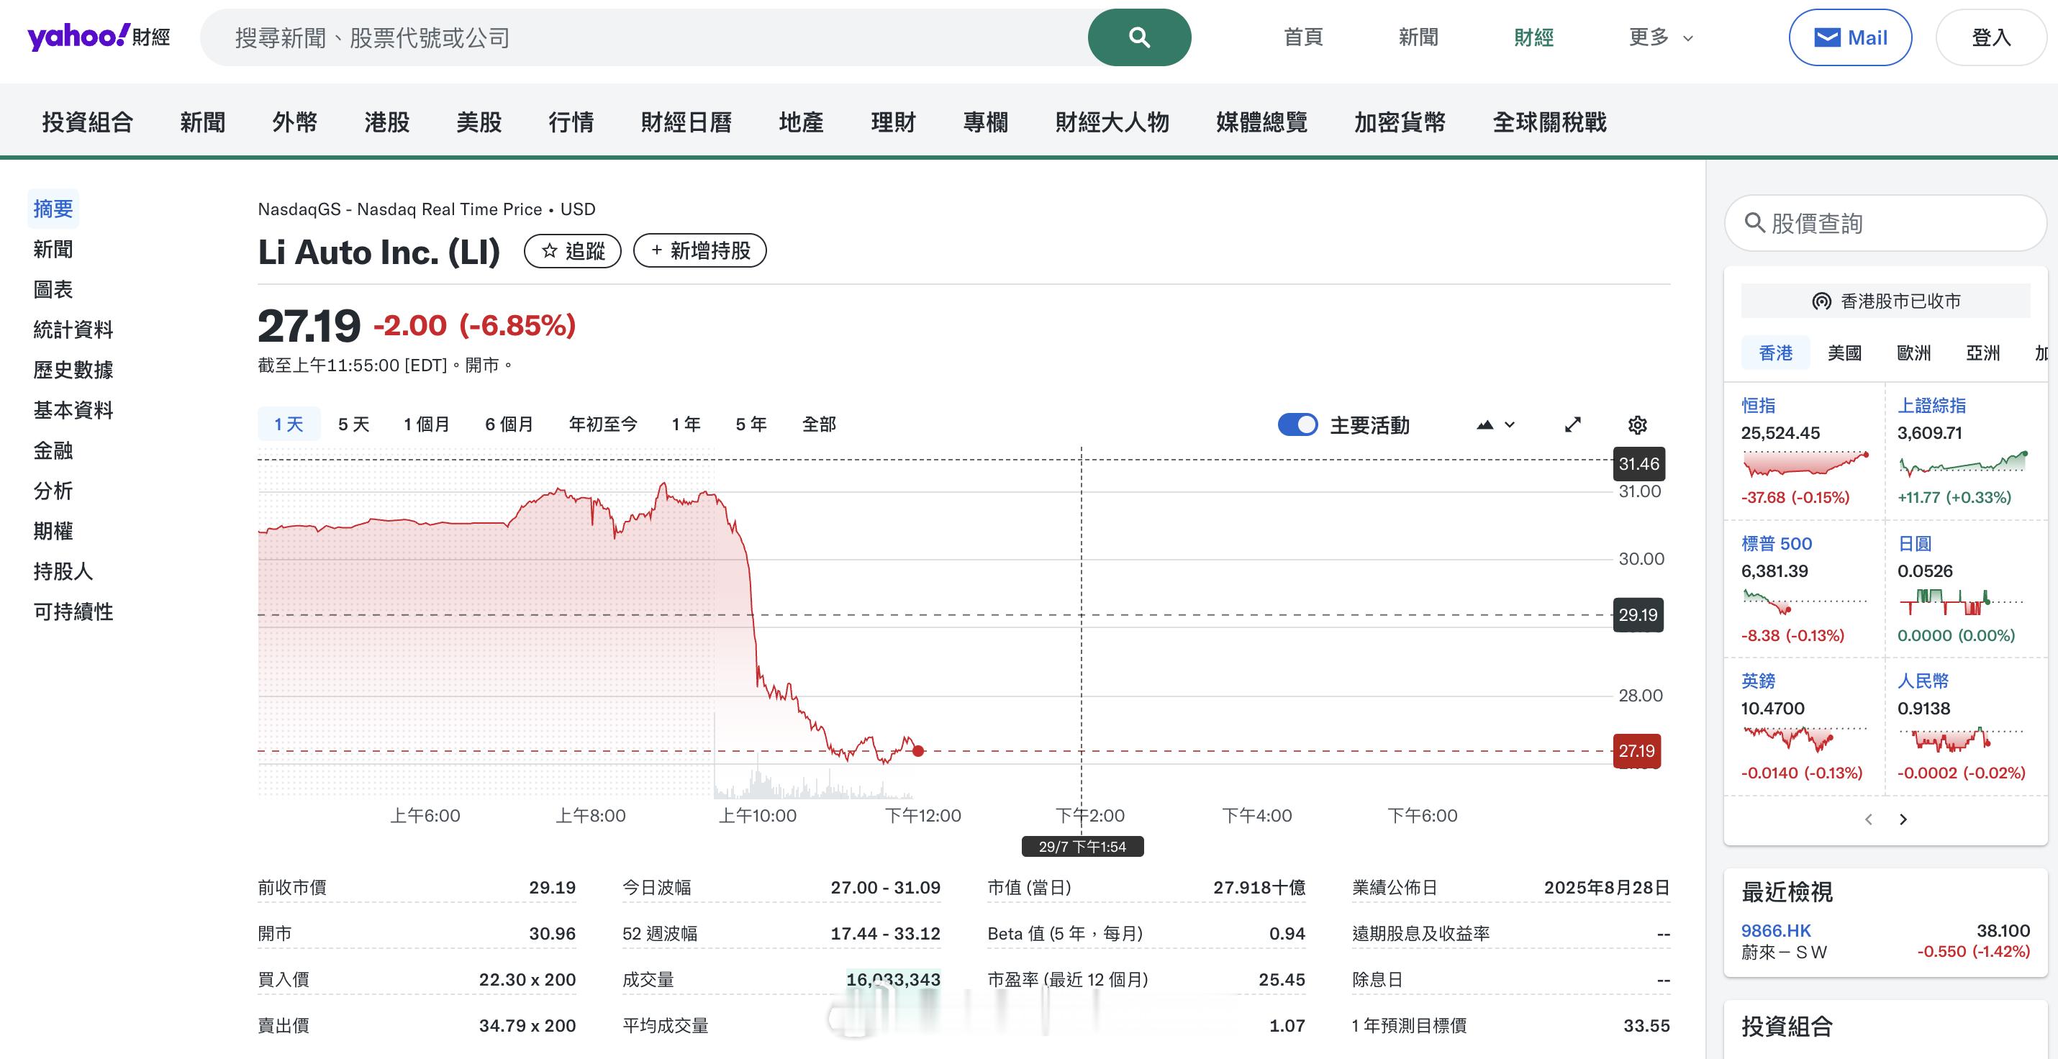The image size is (2058, 1059).
Task: Go to next market panel page arrow
Action: coord(1904,819)
